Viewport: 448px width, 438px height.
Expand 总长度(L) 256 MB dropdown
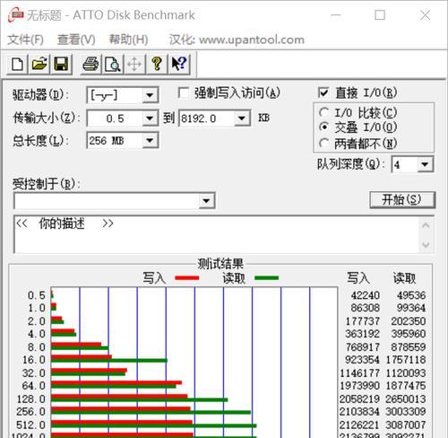[x=150, y=140]
